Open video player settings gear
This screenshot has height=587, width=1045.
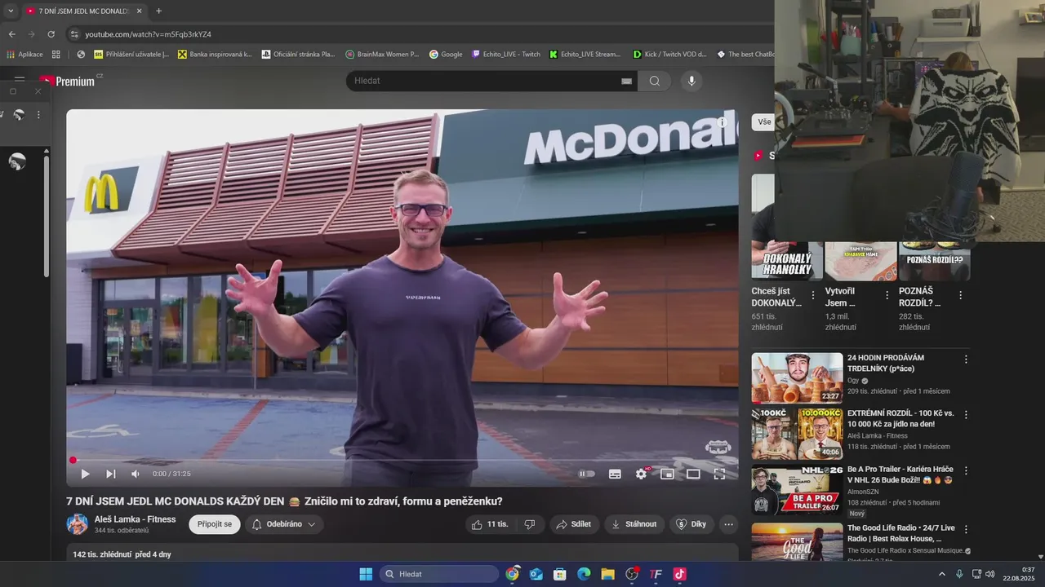[641, 474]
